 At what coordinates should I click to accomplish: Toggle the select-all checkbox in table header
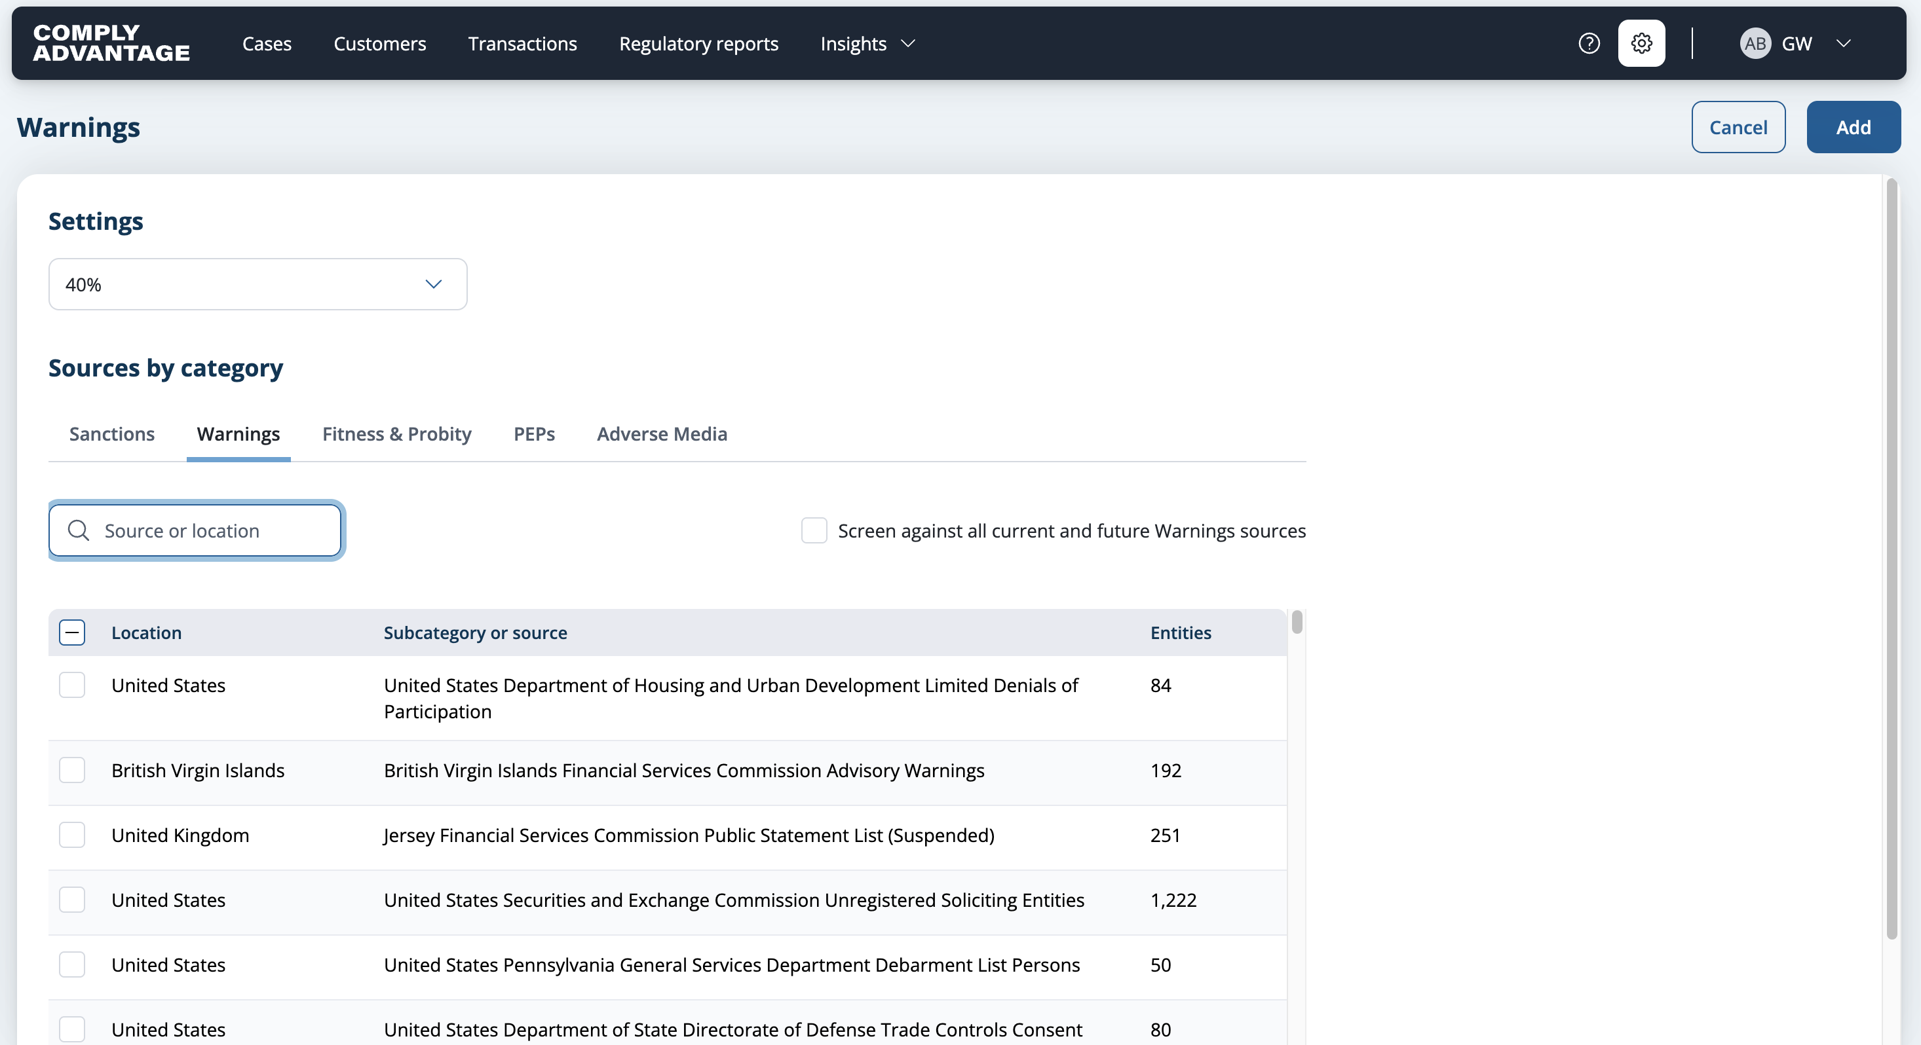click(x=71, y=632)
